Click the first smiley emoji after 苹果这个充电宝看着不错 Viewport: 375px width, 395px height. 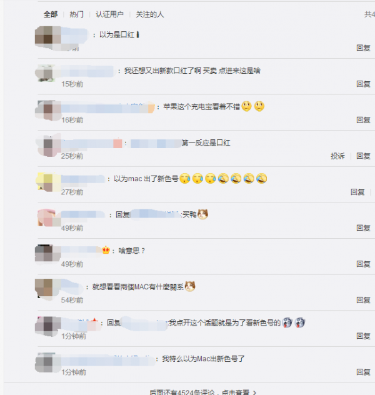246,106
